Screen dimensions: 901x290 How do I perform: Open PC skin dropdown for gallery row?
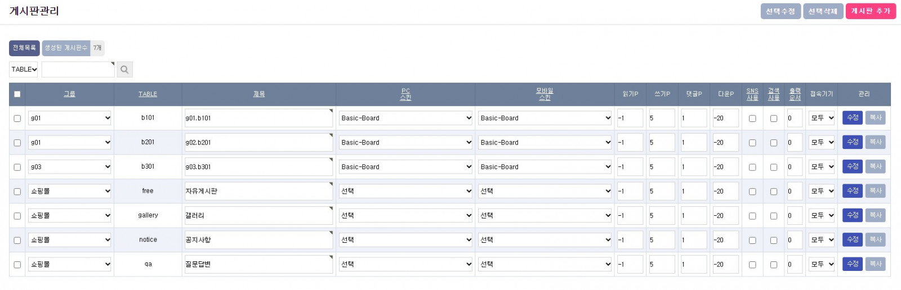pos(405,216)
